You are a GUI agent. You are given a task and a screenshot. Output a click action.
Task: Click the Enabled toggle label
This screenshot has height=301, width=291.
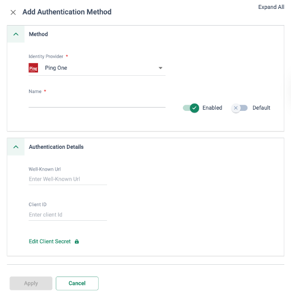click(212, 108)
